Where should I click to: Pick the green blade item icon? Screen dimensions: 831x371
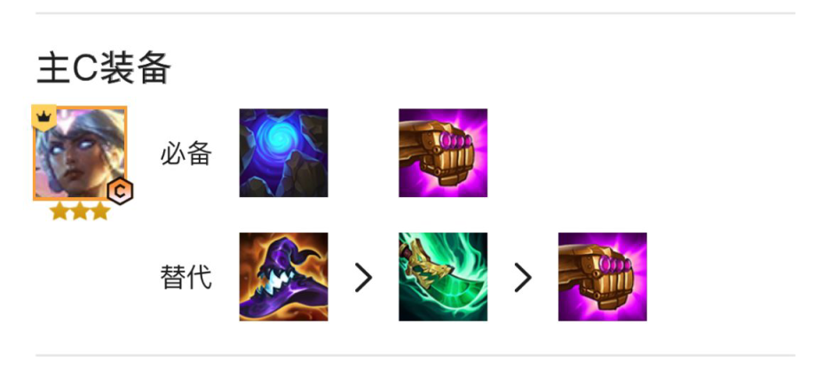(x=443, y=277)
